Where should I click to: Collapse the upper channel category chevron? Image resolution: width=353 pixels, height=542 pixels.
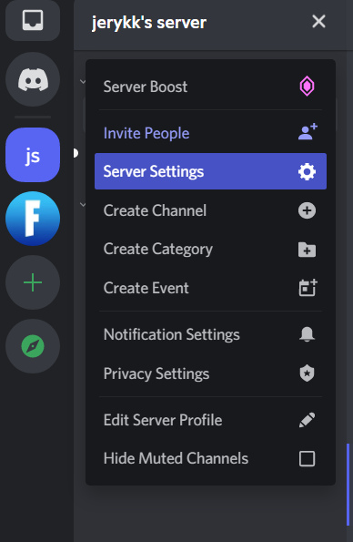pos(83,82)
